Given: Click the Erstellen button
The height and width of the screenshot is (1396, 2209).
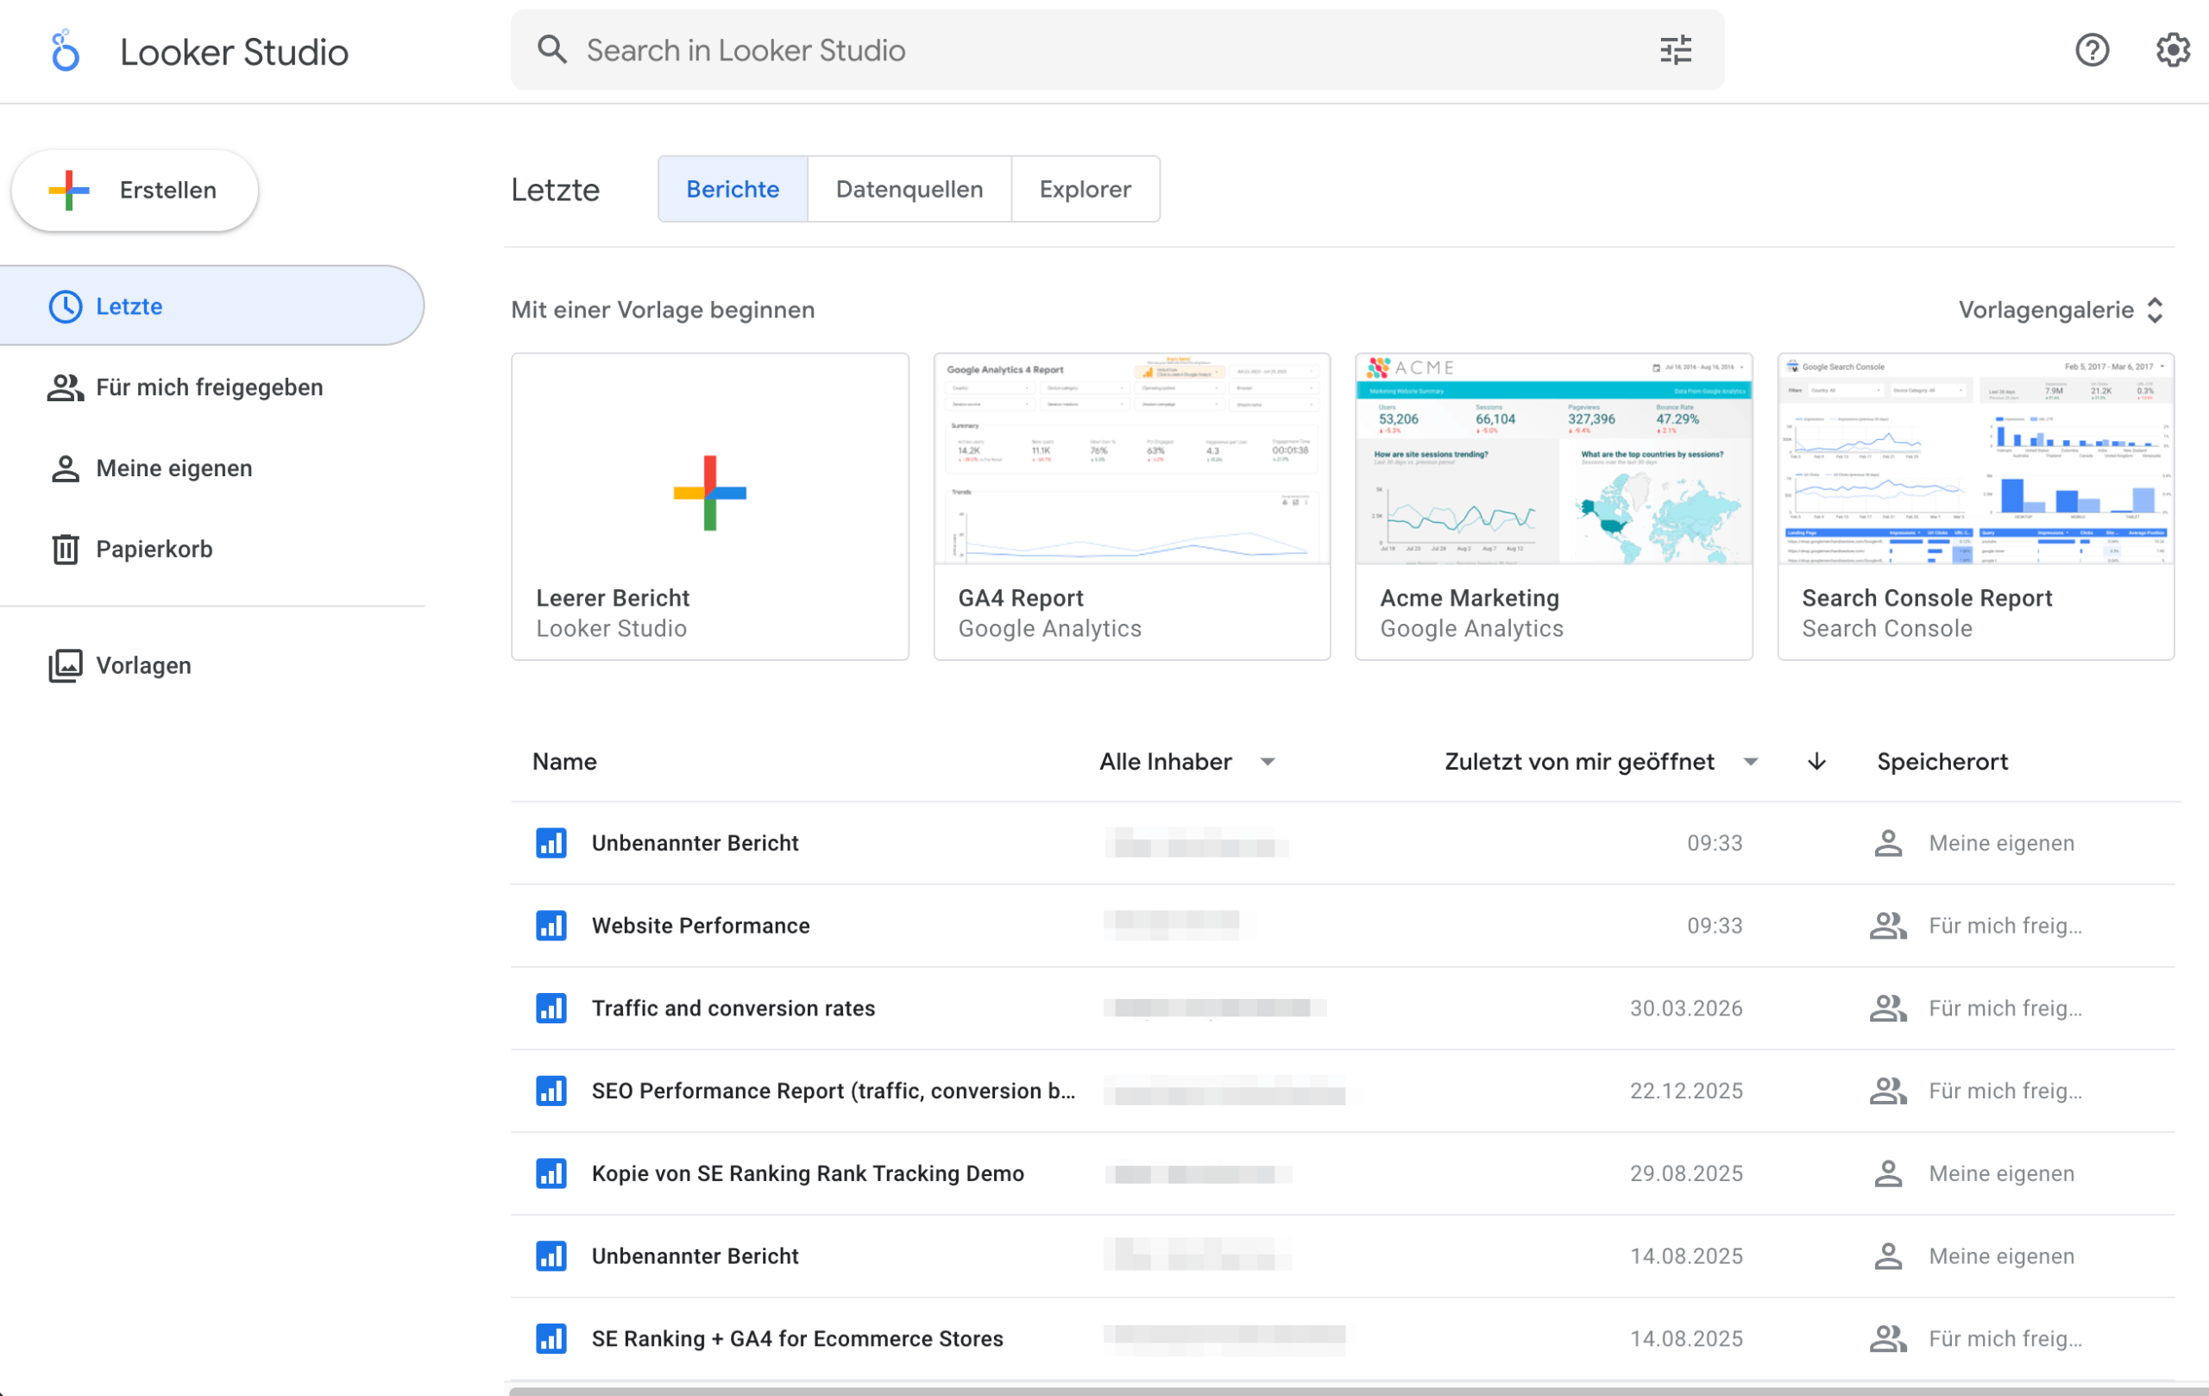Looking at the screenshot, I should point(134,190).
